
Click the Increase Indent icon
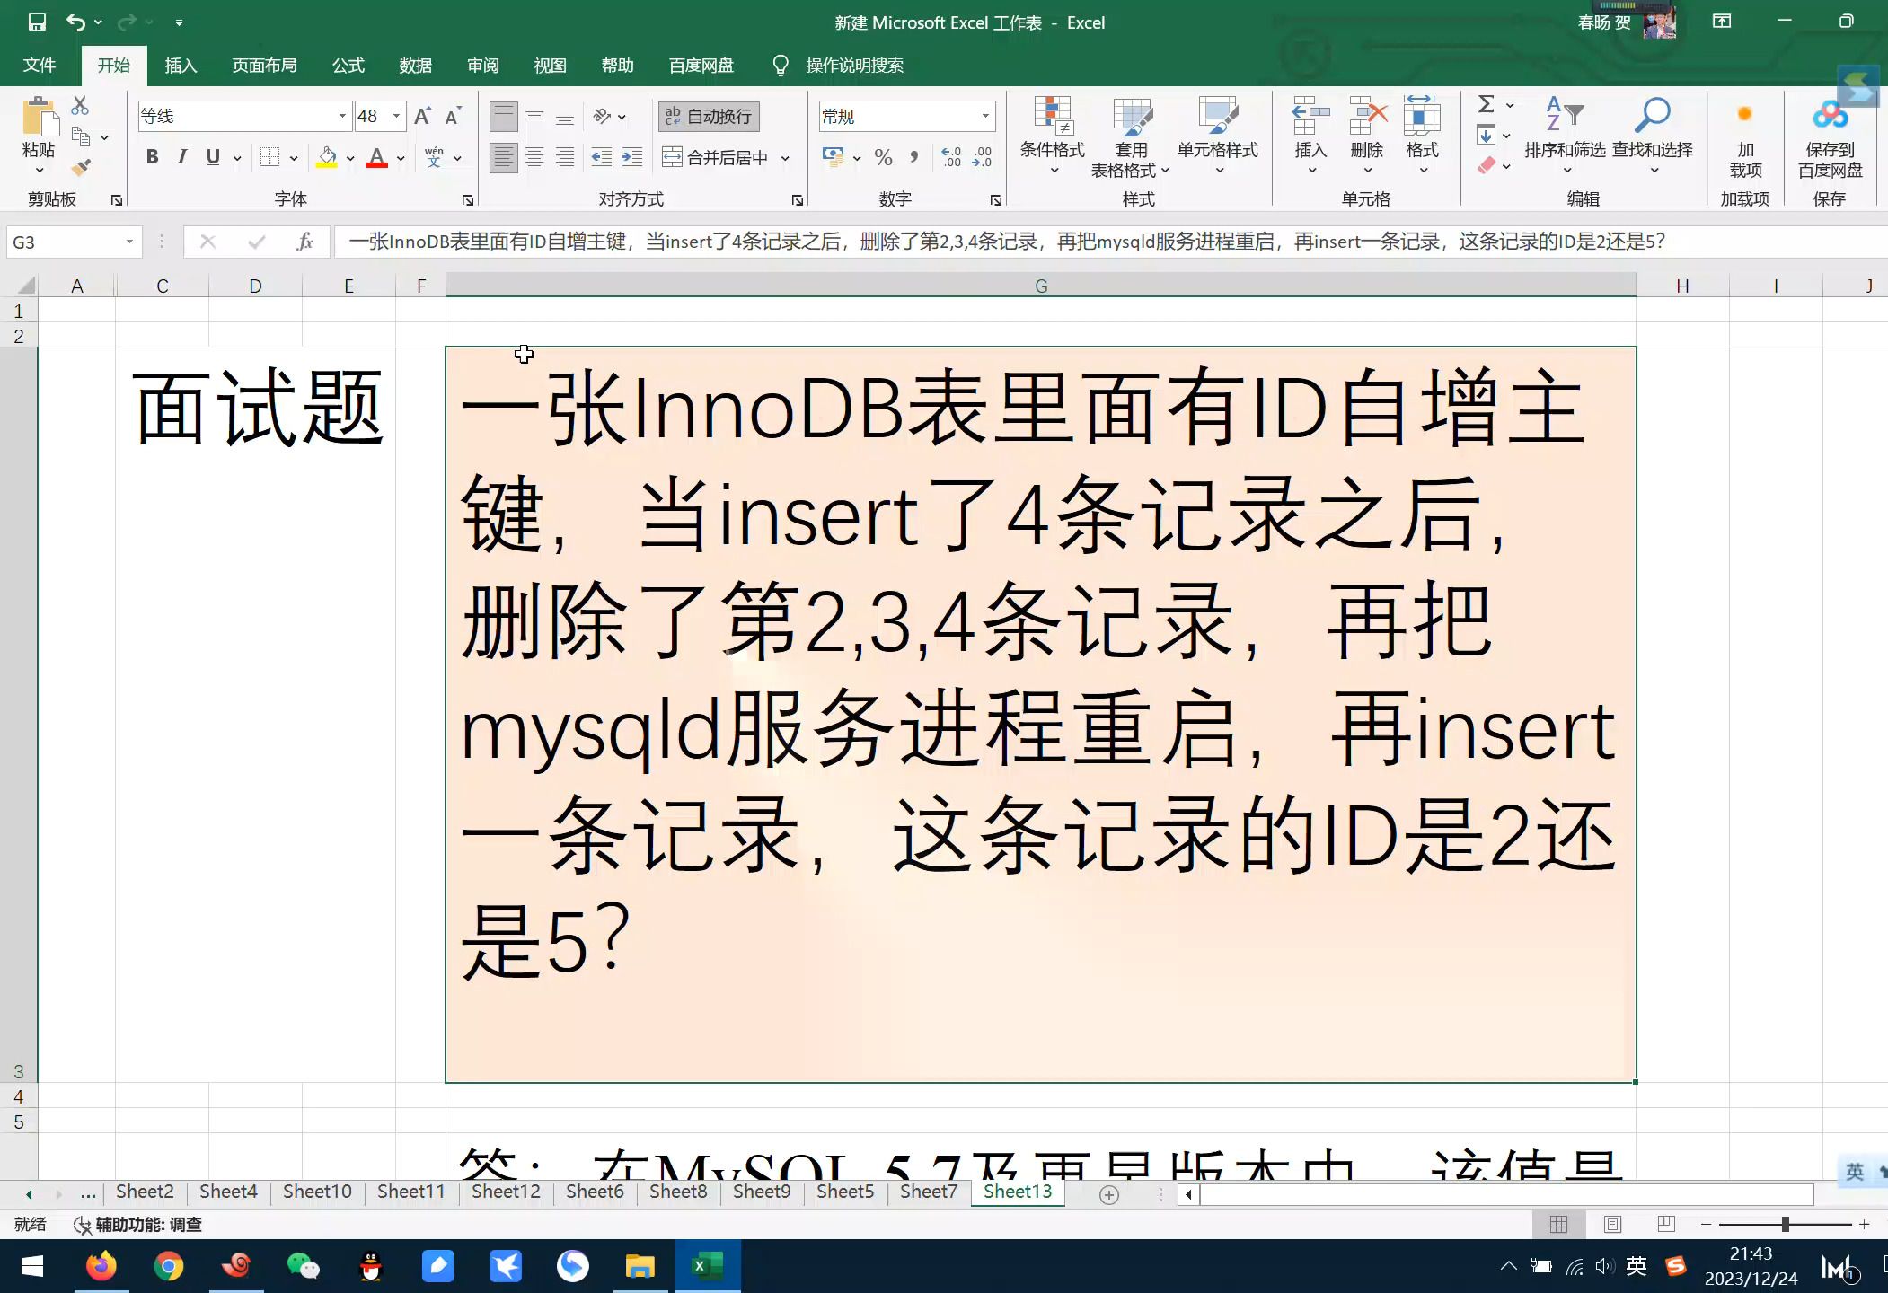click(632, 158)
